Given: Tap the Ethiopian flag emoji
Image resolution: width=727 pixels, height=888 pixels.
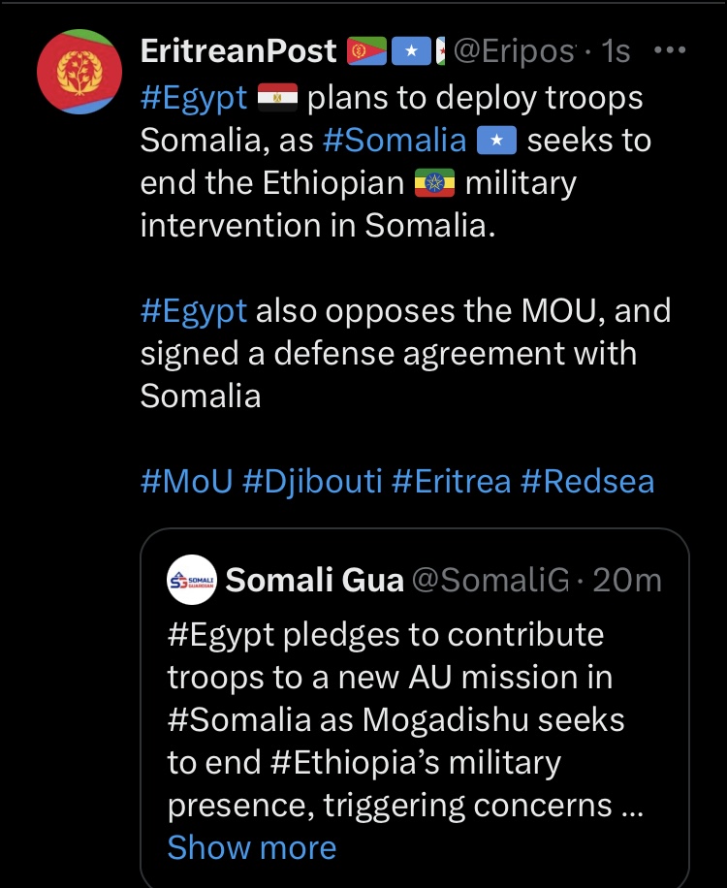Looking at the screenshot, I should coord(434,183).
